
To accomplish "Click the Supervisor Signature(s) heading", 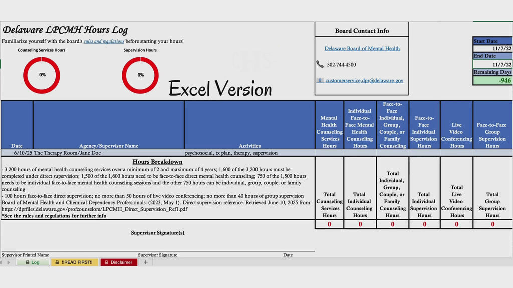I will click(158, 233).
